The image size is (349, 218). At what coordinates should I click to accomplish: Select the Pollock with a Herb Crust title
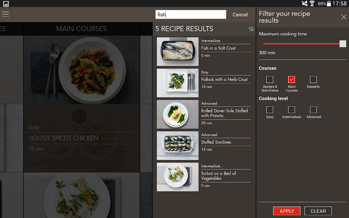coord(224,79)
